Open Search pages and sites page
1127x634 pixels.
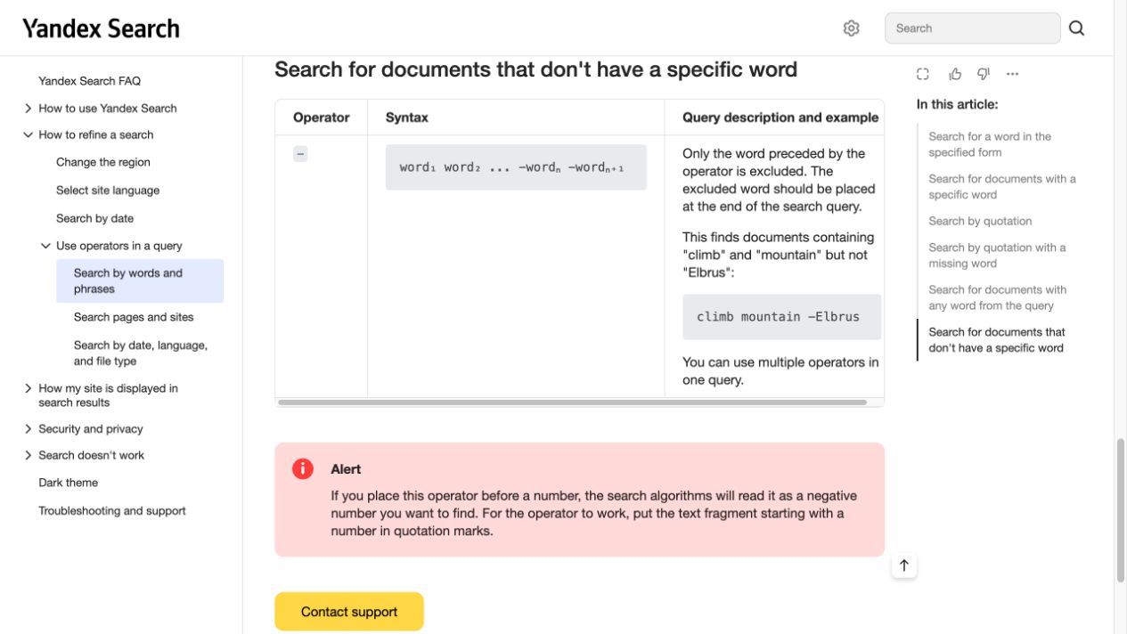(x=134, y=317)
